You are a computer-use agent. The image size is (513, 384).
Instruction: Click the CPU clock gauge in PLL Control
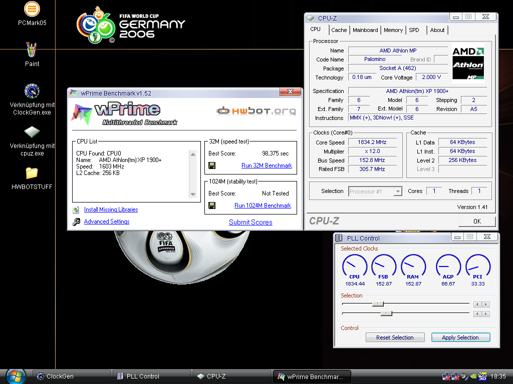click(x=355, y=267)
